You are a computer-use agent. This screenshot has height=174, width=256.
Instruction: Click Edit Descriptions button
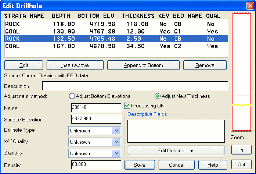point(176,150)
